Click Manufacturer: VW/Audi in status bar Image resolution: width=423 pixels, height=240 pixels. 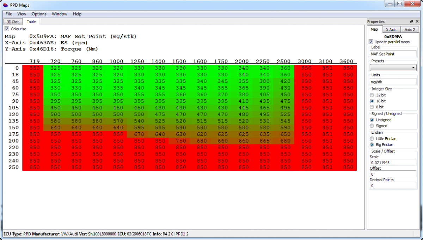click(55, 234)
